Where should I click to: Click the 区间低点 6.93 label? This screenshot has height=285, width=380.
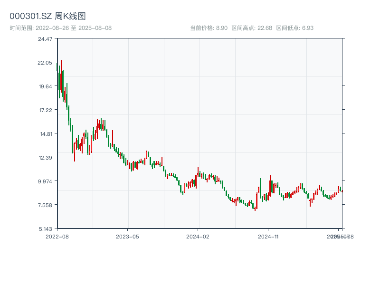pos(294,28)
